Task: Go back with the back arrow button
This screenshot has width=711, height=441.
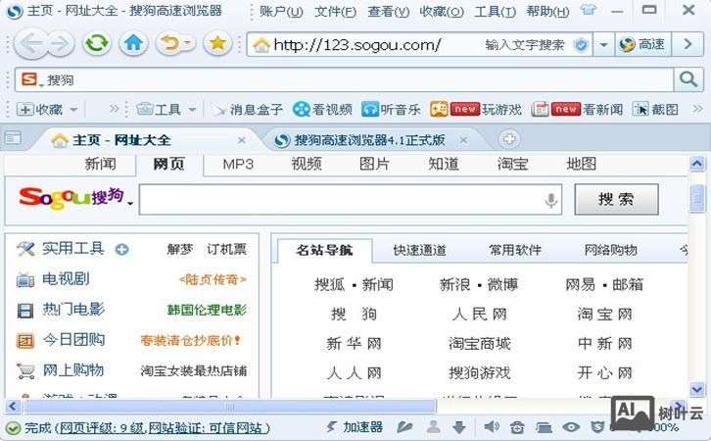Action: tap(30, 44)
